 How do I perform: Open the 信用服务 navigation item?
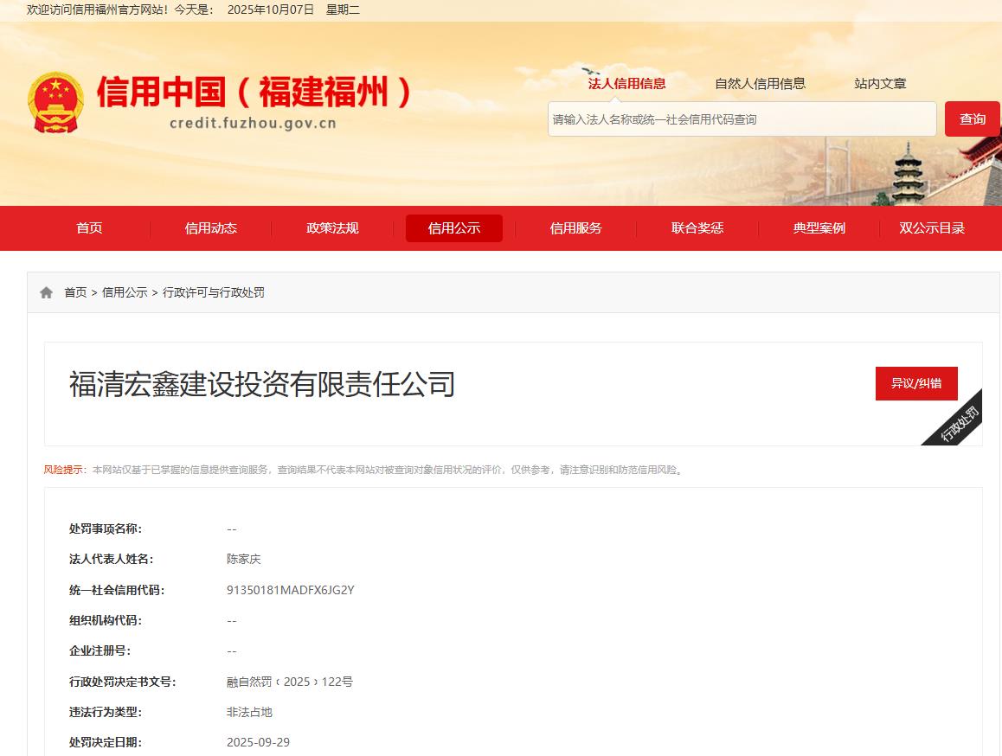tap(575, 228)
